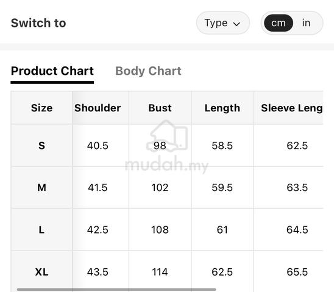This screenshot has width=334, height=292.
Task: Click the Length column header
Action: [x=222, y=108]
